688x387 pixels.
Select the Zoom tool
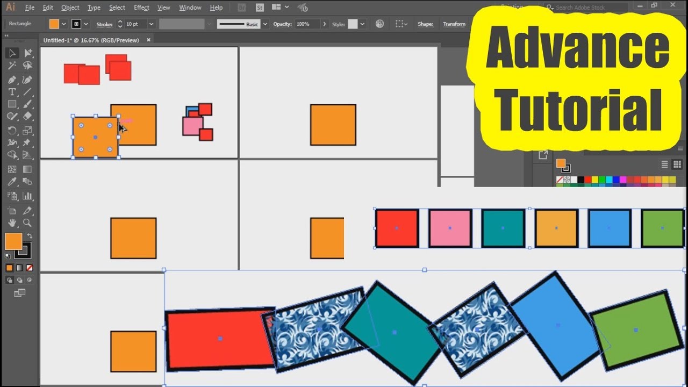(28, 223)
